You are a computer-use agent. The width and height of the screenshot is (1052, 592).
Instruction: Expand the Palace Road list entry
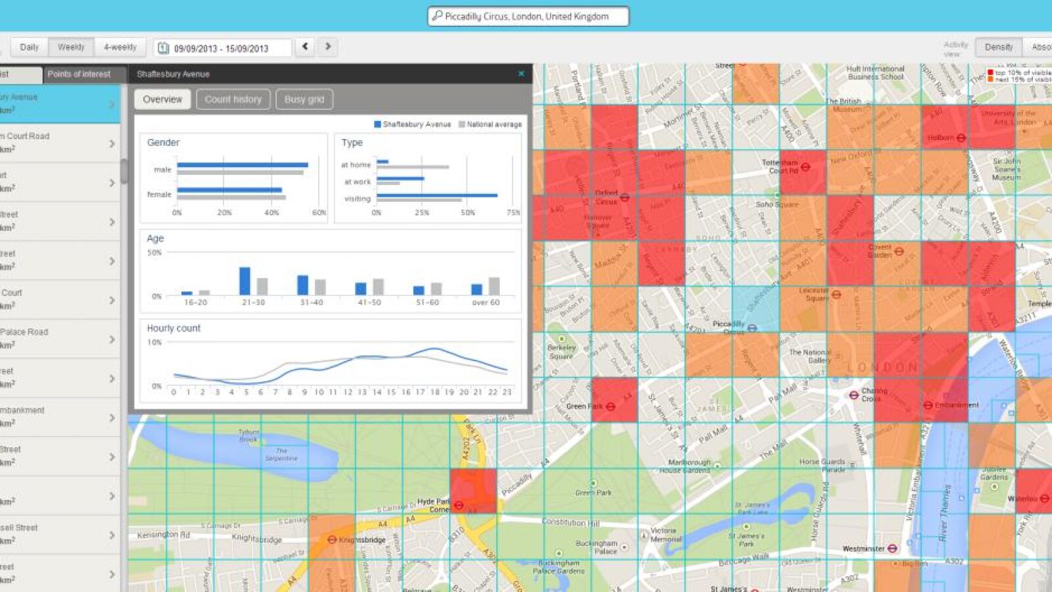(112, 339)
